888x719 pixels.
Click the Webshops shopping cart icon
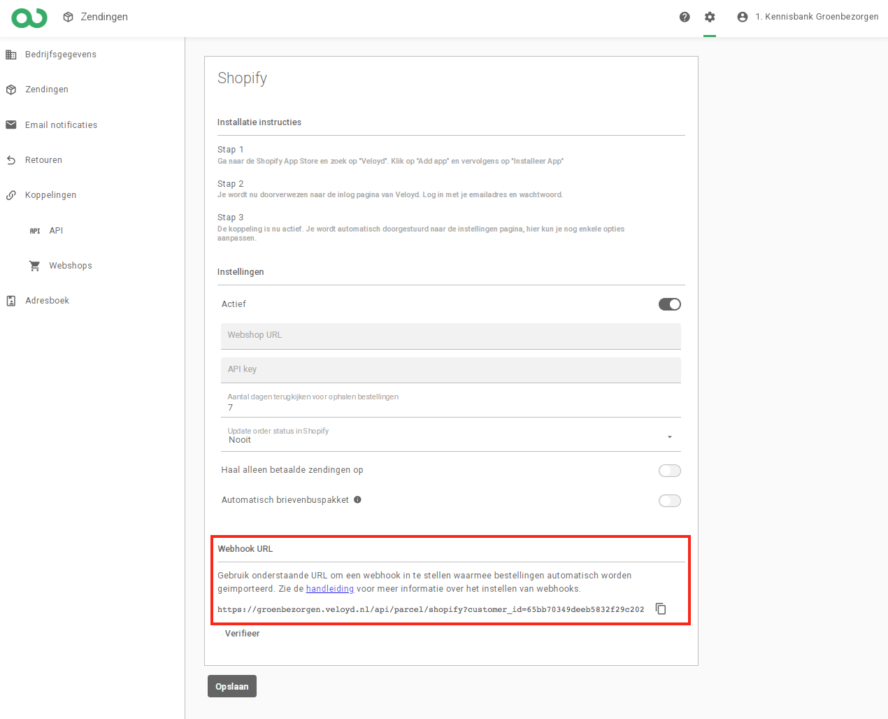coord(34,266)
